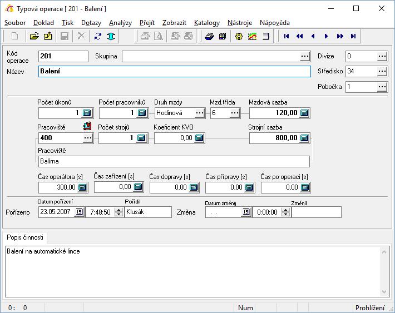Open calculator for Koeficient KVO
This screenshot has width=395, height=313.
point(199,138)
